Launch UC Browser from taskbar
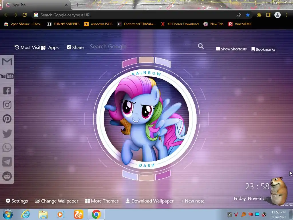Screen dimensions: 293x220 [78, 214]
